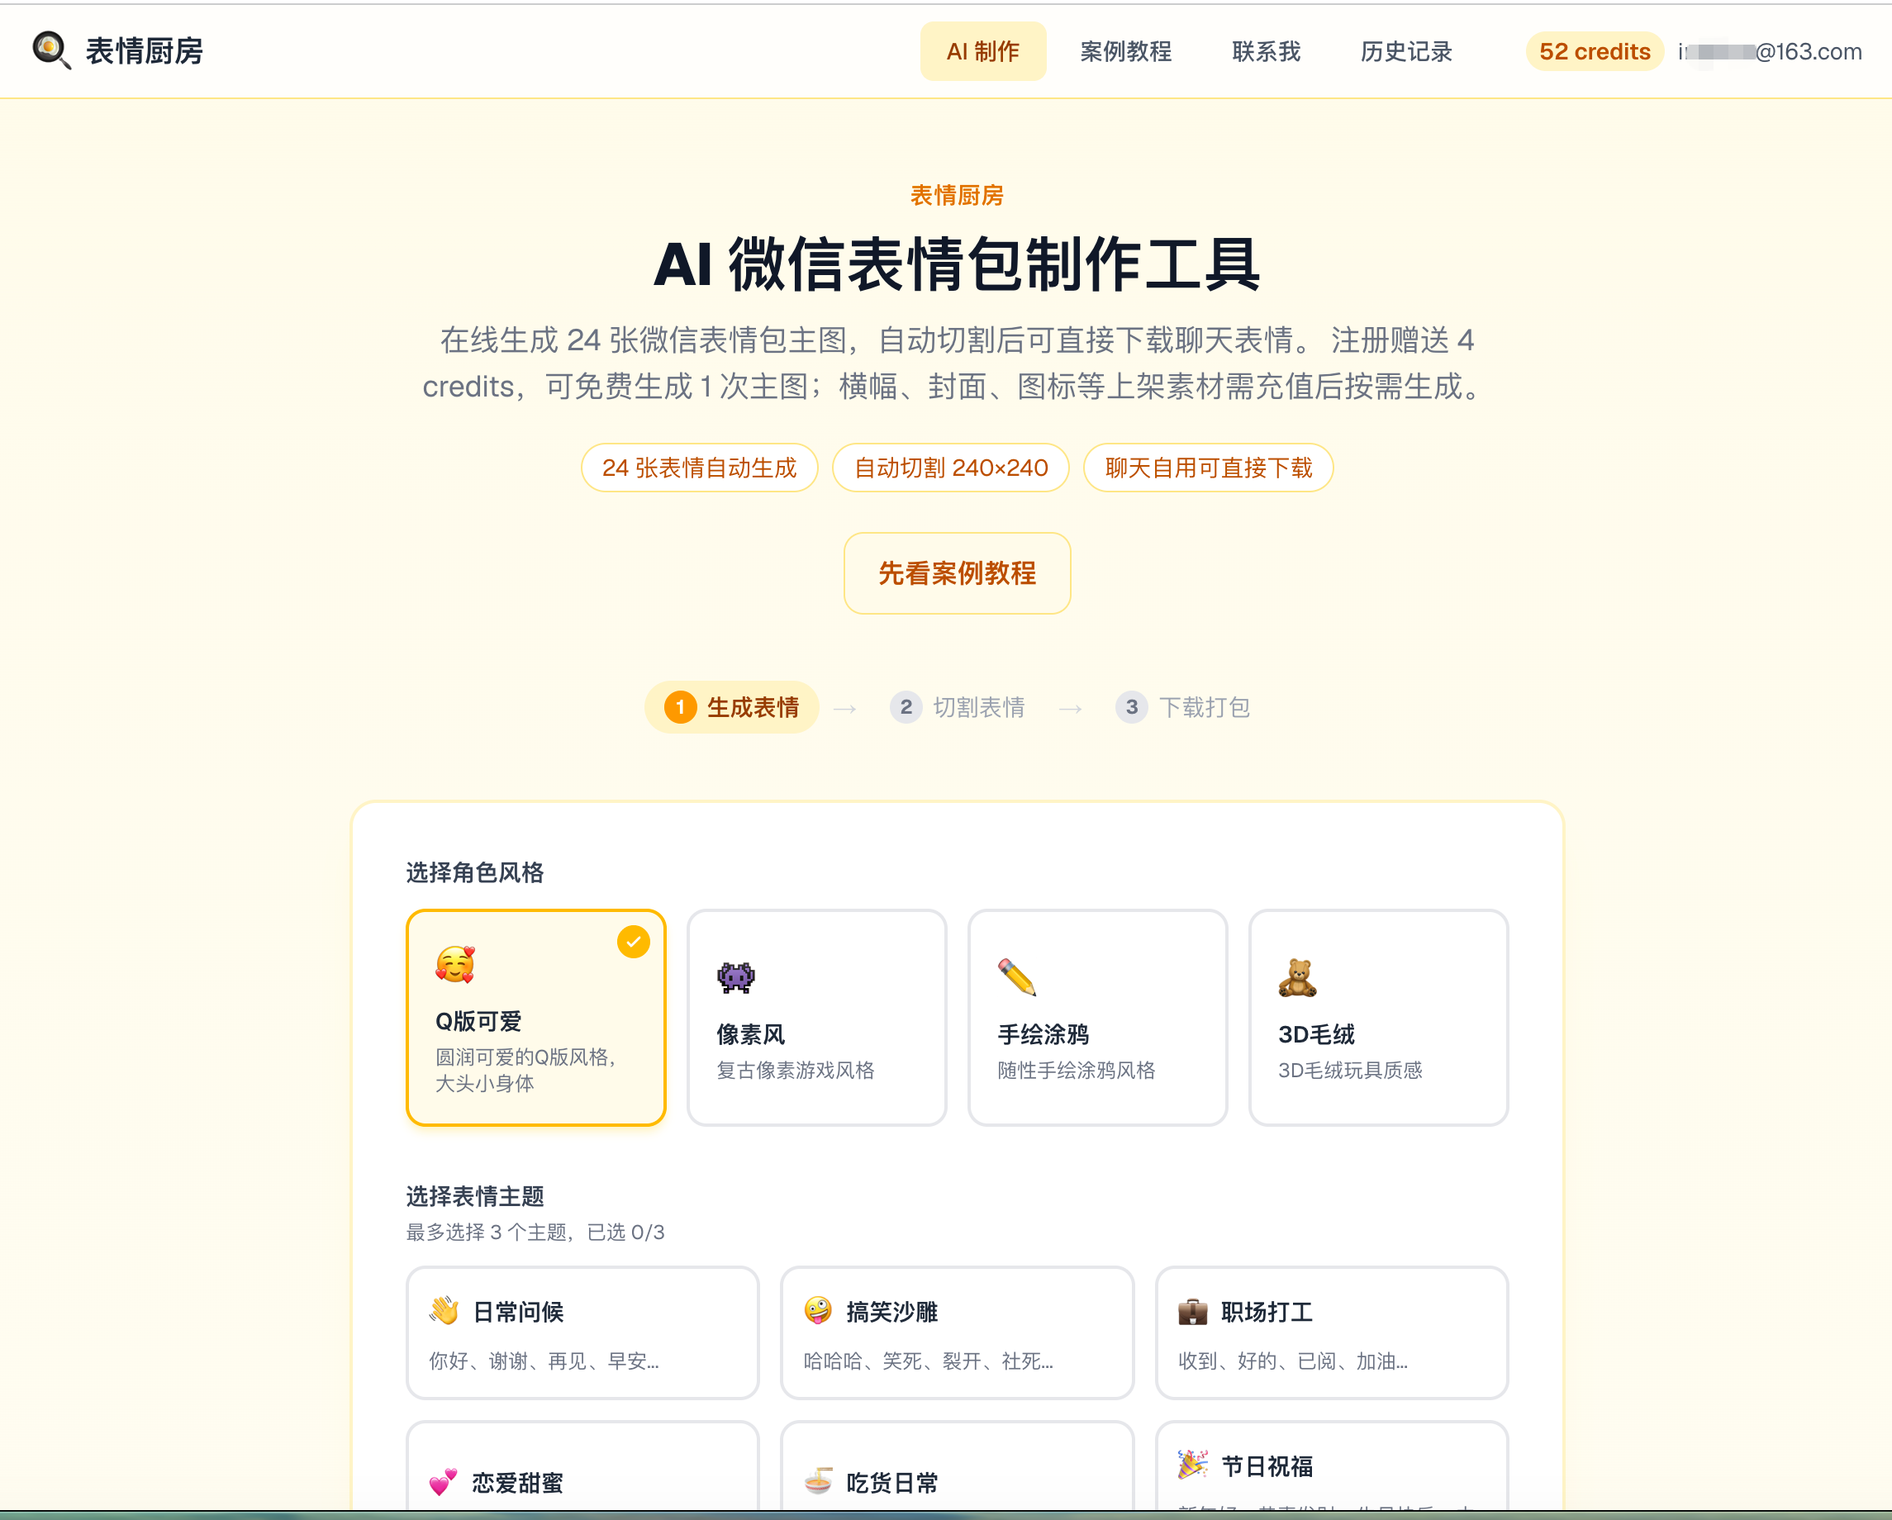Open 历史记录 in the navigation
The width and height of the screenshot is (1892, 1520).
[x=1406, y=51]
